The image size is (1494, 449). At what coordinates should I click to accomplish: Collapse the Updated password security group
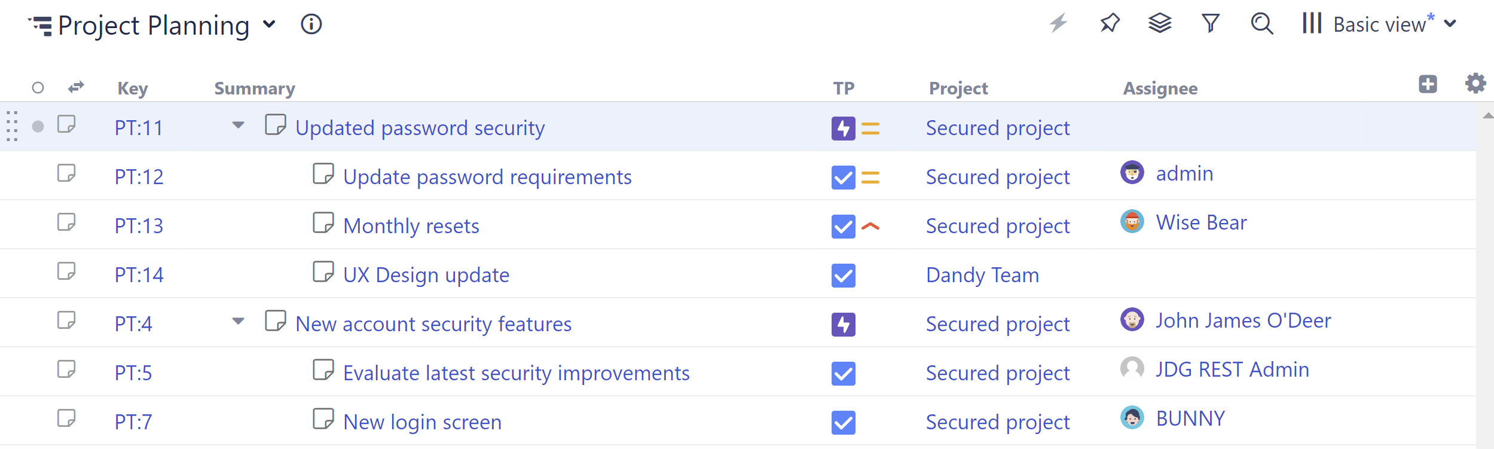pyautogui.click(x=238, y=126)
